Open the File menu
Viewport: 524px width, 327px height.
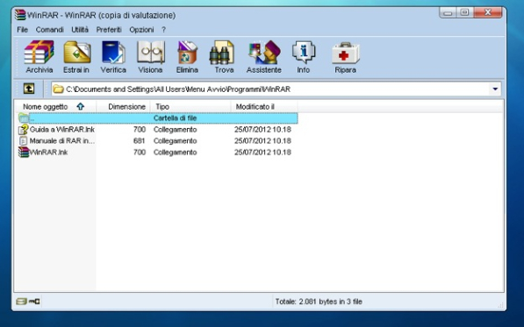pyautogui.click(x=23, y=30)
